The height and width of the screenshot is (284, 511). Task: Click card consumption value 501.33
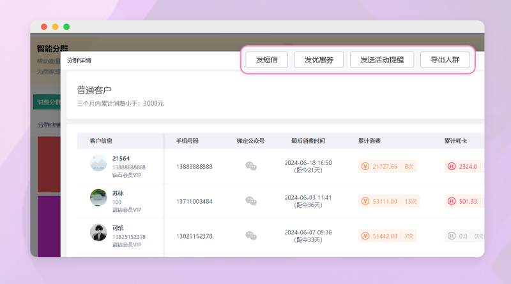tap(468, 201)
